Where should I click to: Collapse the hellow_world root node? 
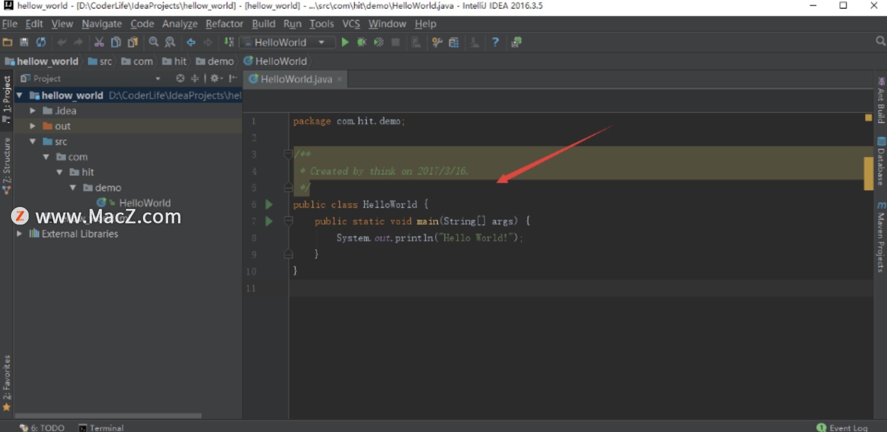[20, 95]
